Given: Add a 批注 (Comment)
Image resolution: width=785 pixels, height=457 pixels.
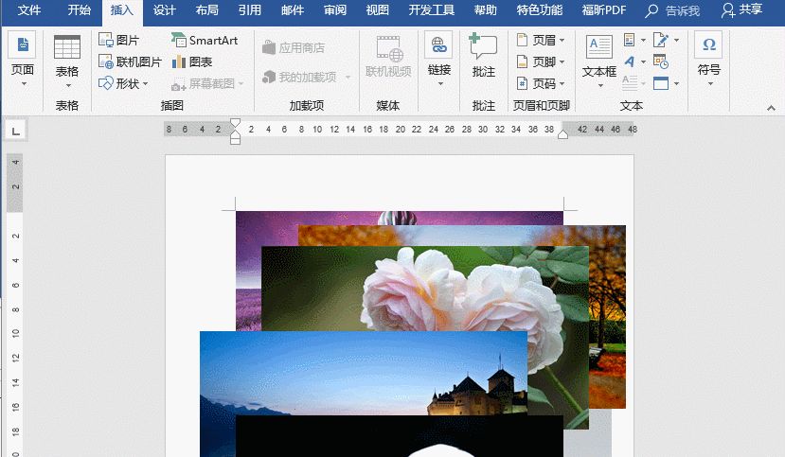Looking at the screenshot, I should pos(483,56).
